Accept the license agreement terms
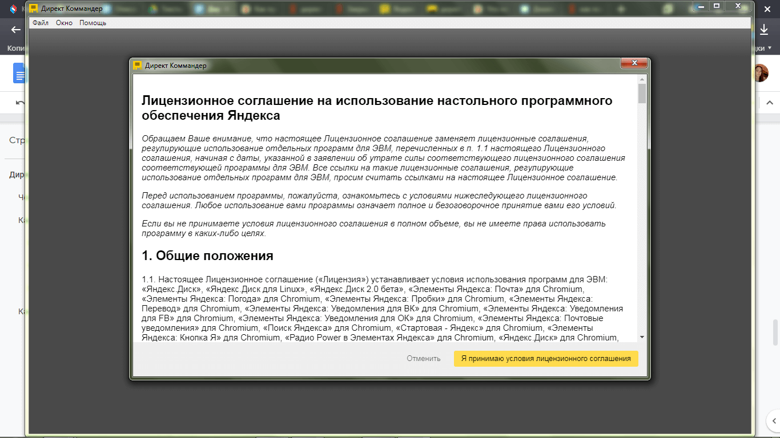 [545, 359]
